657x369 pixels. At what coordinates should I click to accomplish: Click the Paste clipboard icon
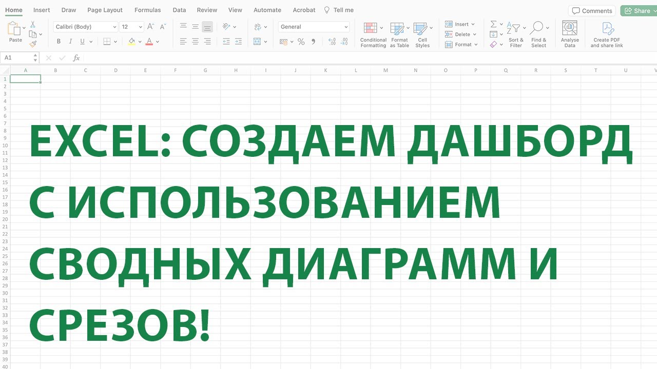click(13, 28)
